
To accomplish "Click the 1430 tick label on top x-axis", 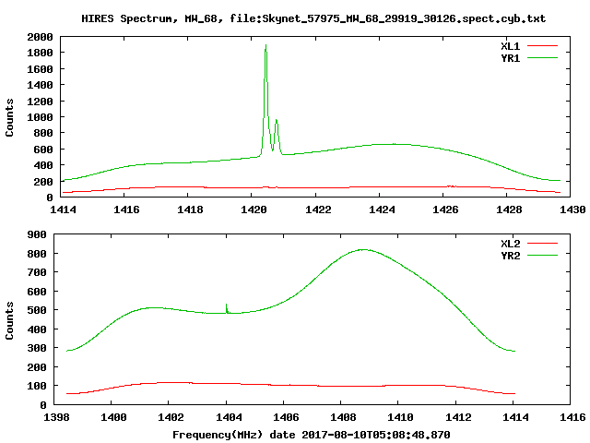I will pos(572,210).
